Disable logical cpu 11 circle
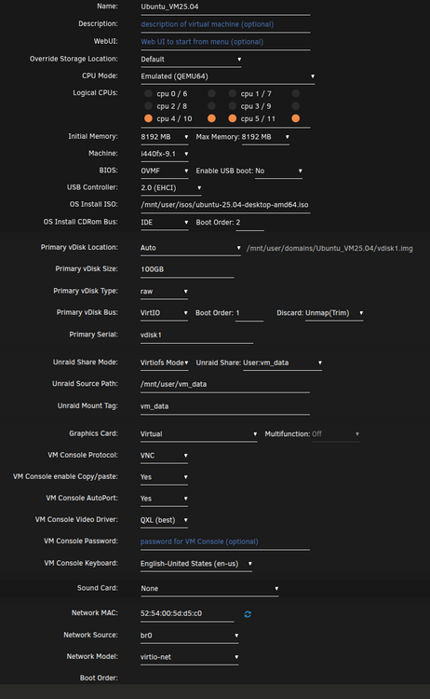This screenshot has height=699, width=430. pyautogui.click(x=296, y=118)
